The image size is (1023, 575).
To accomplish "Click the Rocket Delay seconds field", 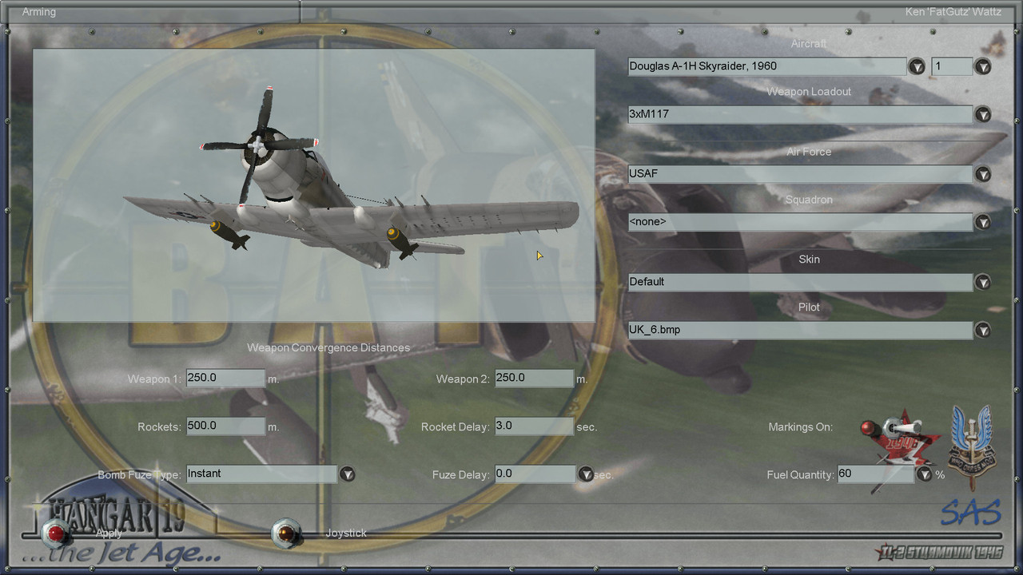I will (534, 426).
